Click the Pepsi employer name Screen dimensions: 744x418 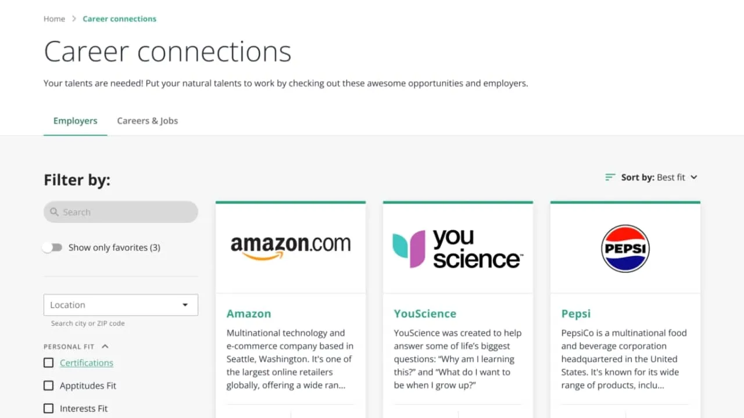click(575, 313)
